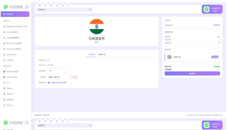Click the India flag product image
Screen dimensions: 227x130
pyautogui.click(x=97, y=26)
